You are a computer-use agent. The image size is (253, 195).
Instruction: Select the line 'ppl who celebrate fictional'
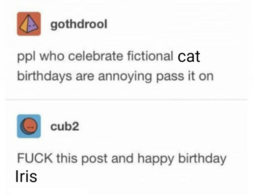(x=95, y=57)
